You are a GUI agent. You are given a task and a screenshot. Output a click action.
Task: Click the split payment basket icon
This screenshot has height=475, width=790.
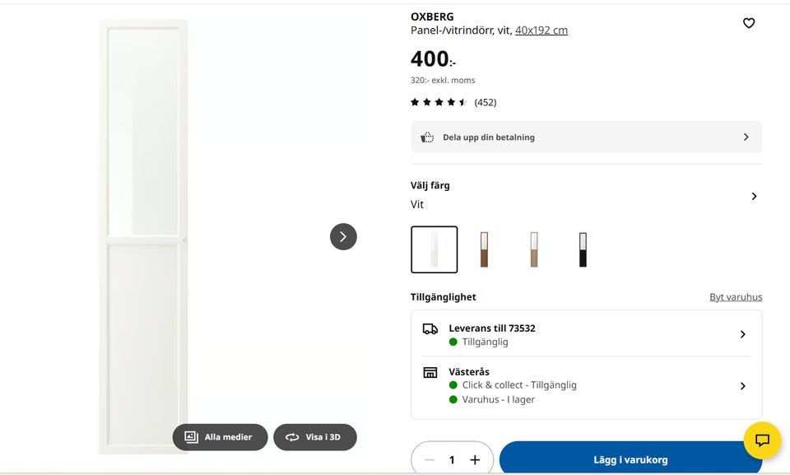coord(427,137)
